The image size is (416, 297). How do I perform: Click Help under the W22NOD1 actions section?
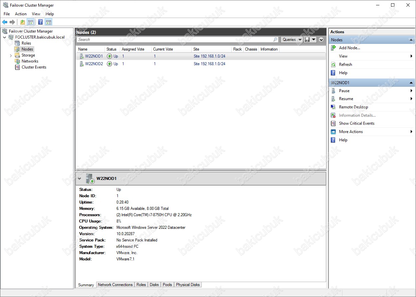point(343,140)
